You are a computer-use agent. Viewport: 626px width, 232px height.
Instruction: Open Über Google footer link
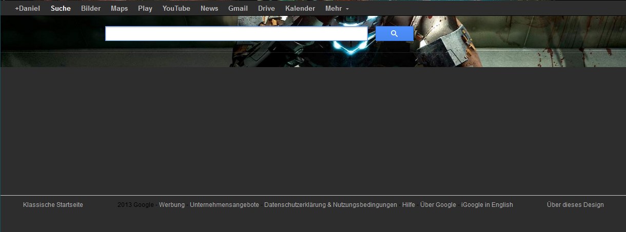pyautogui.click(x=438, y=205)
